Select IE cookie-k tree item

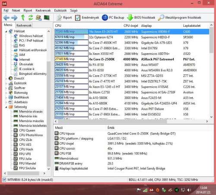(27, 69)
